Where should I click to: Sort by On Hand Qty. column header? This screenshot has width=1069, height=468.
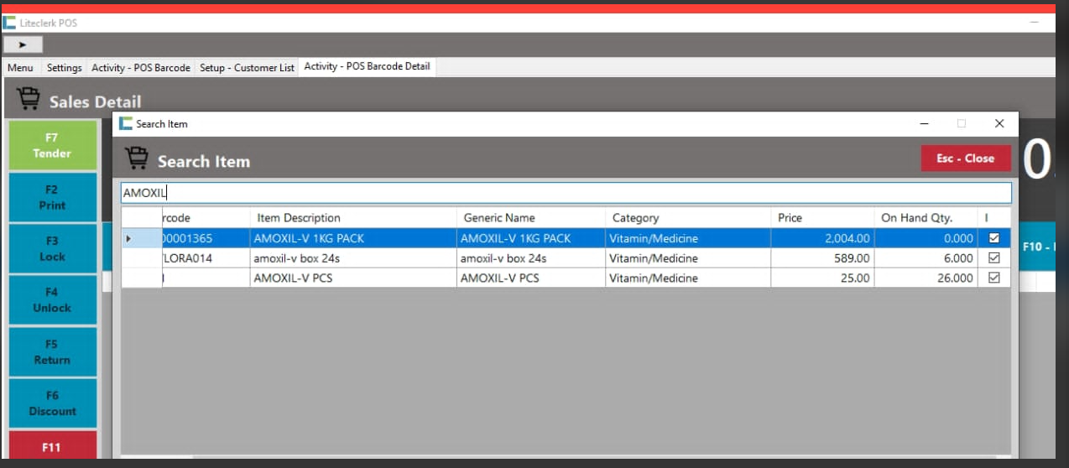click(x=926, y=218)
